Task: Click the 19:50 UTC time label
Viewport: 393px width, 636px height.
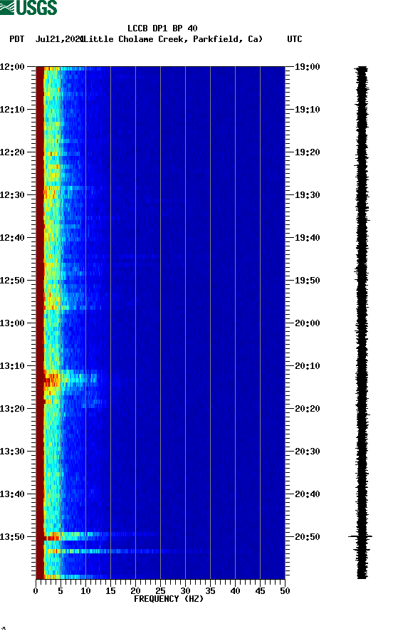Action: pos(307,281)
